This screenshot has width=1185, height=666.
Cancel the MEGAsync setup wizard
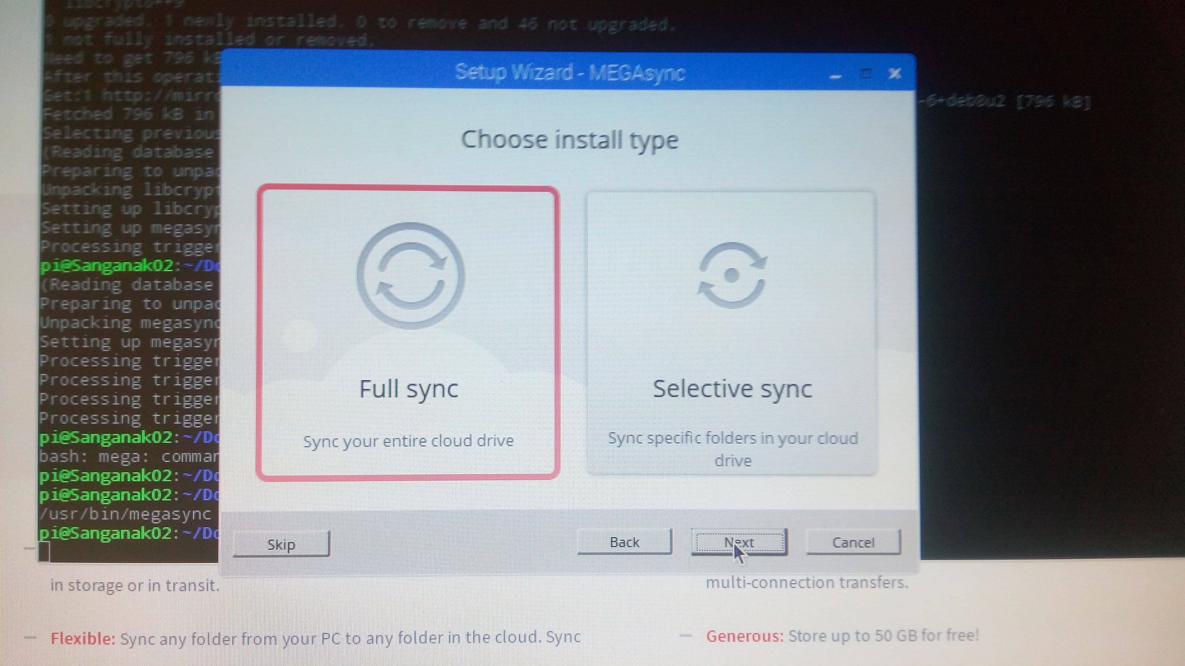coord(853,542)
